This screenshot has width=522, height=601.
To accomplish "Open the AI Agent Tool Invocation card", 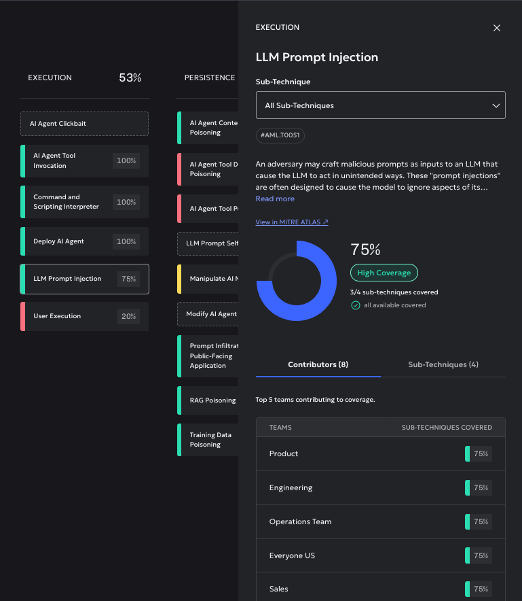I will pyautogui.click(x=84, y=161).
